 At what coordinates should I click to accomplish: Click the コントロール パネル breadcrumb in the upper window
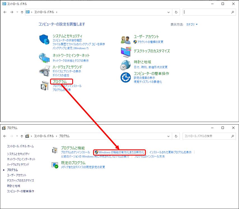click(44, 12)
